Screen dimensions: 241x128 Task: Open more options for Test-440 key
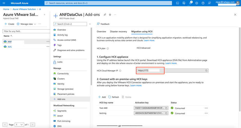[x=206, y=108]
